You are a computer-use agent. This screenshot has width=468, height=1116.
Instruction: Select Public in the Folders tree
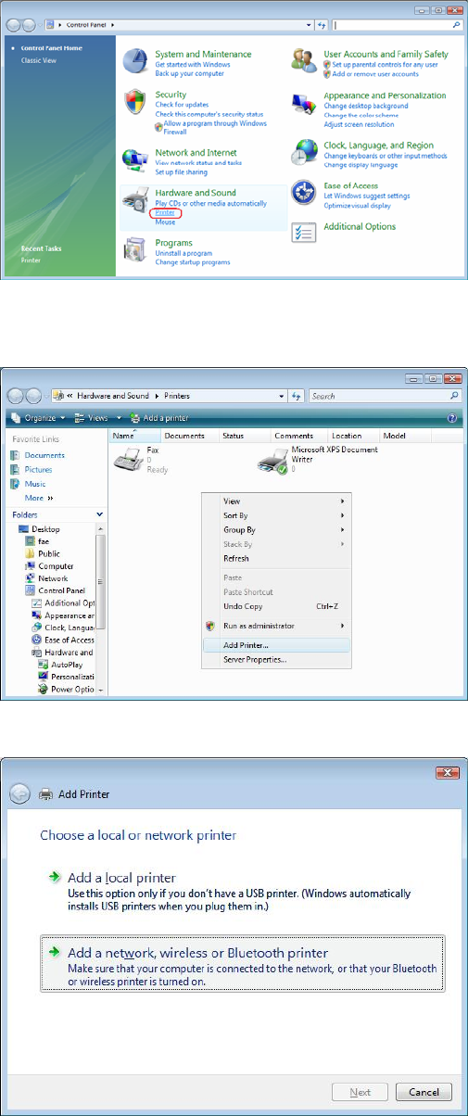tap(48, 554)
